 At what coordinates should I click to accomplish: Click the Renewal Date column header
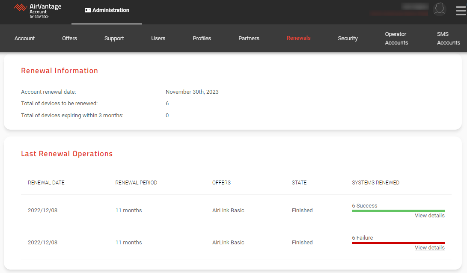pyautogui.click(x=46, y=183)
